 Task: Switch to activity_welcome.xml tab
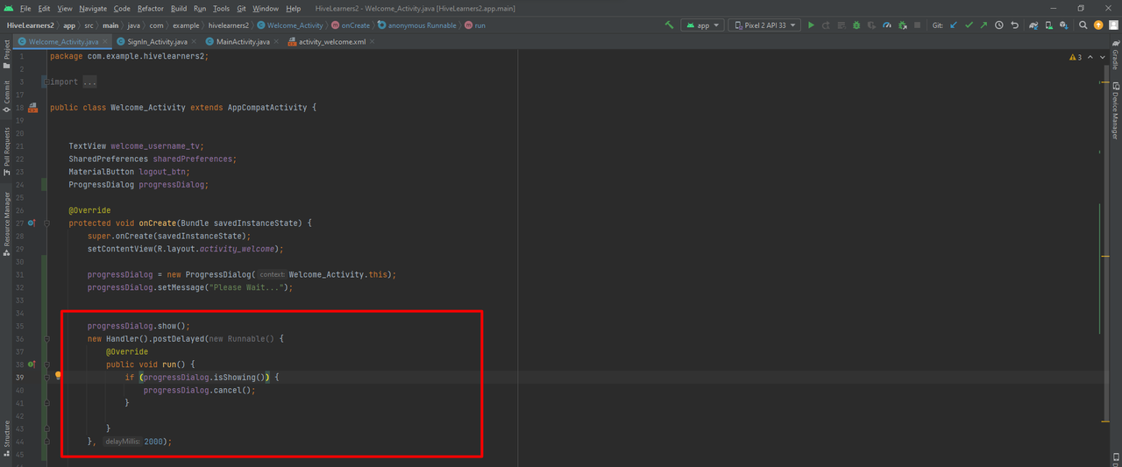[x=331, y=41]
